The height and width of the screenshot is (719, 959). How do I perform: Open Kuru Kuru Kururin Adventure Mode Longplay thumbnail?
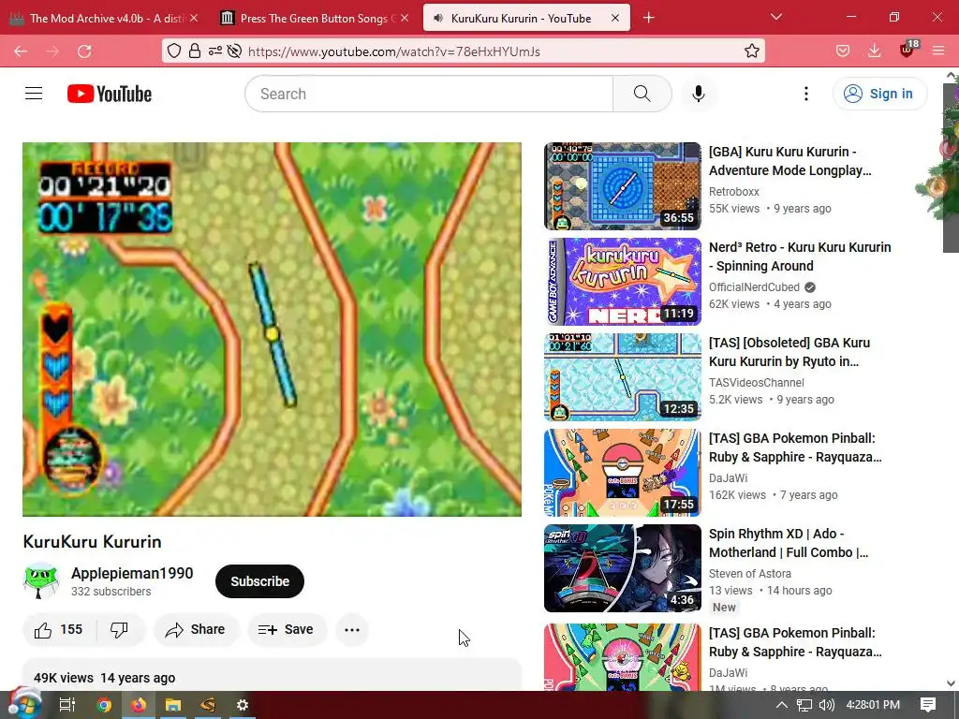click(623, 186)
